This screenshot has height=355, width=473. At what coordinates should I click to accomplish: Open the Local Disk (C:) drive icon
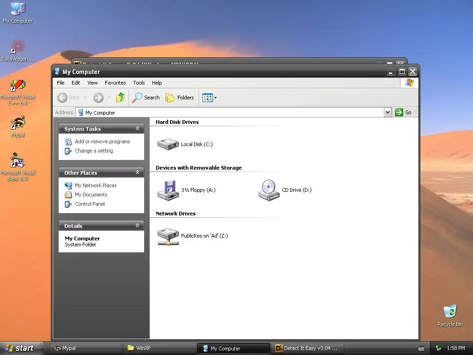[168, 144]
